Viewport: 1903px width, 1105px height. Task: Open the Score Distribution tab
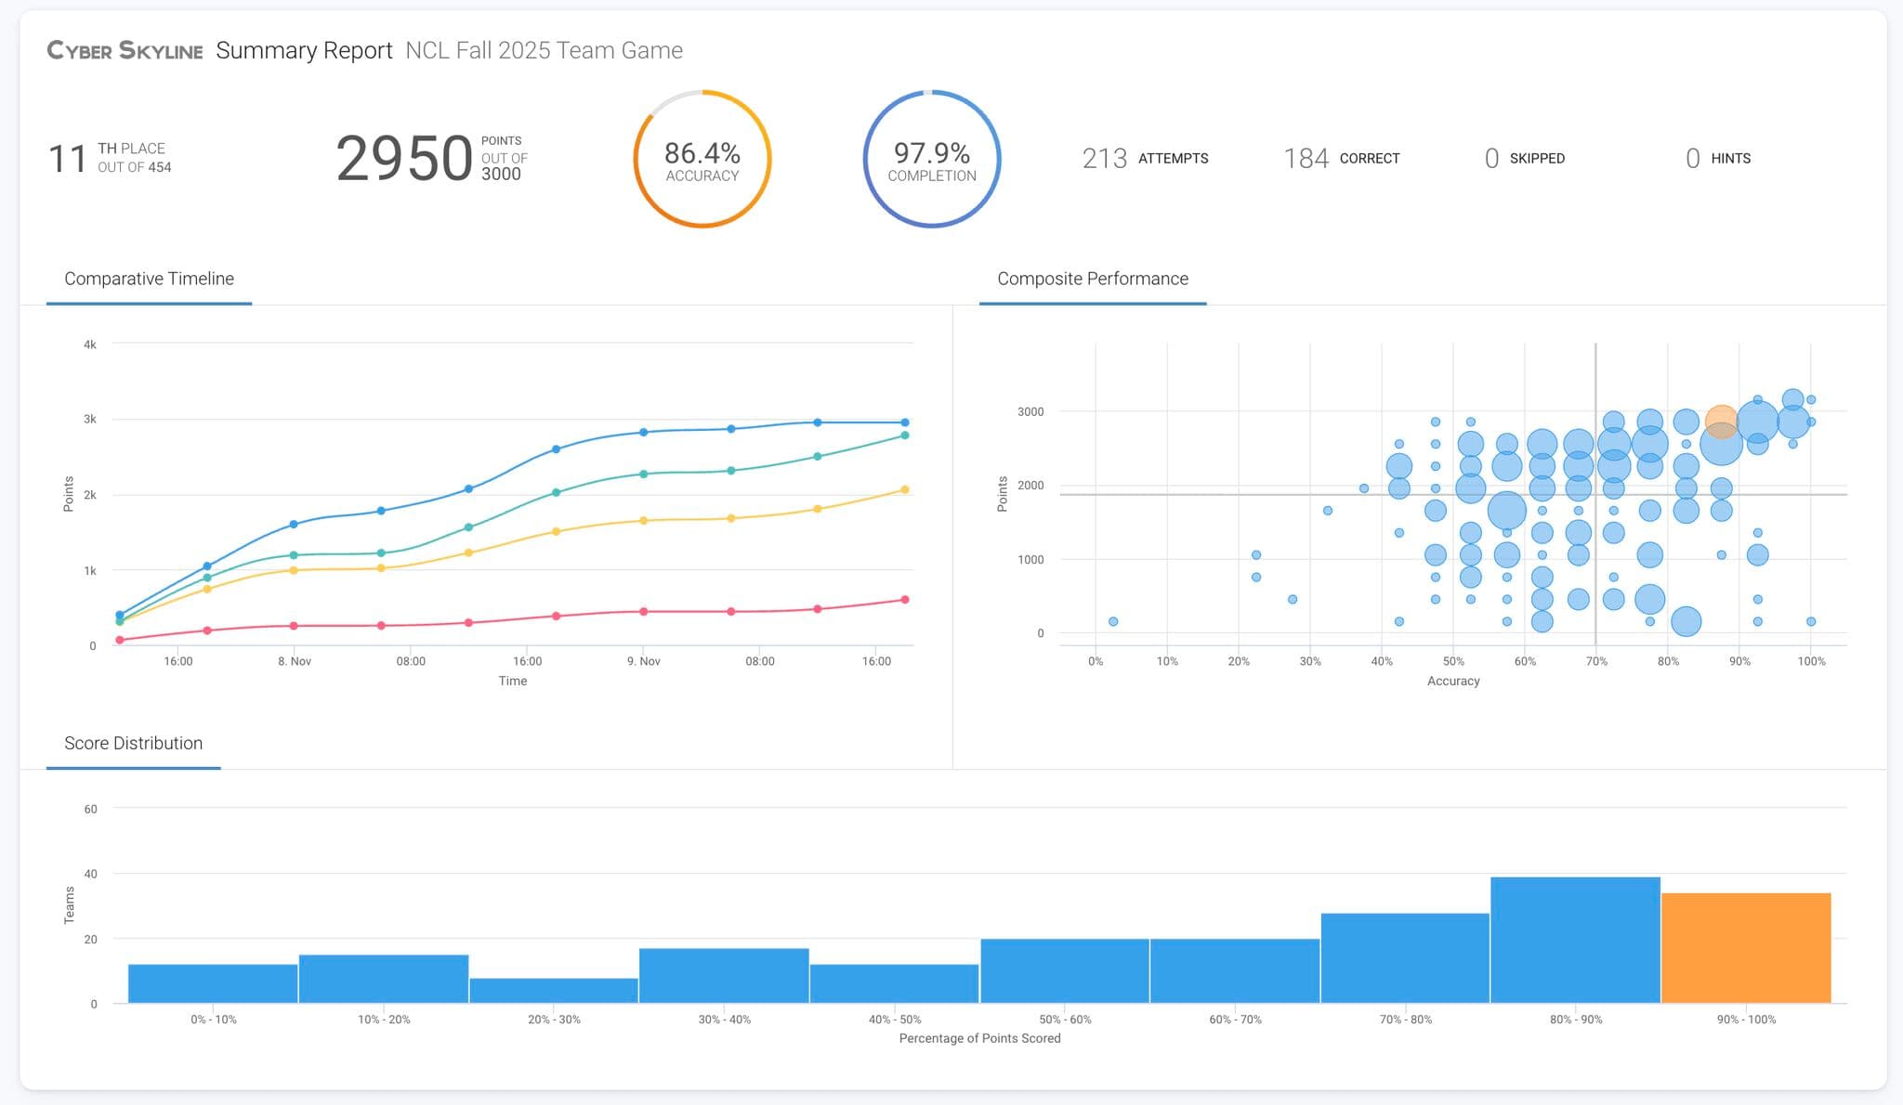pos(133,743)
